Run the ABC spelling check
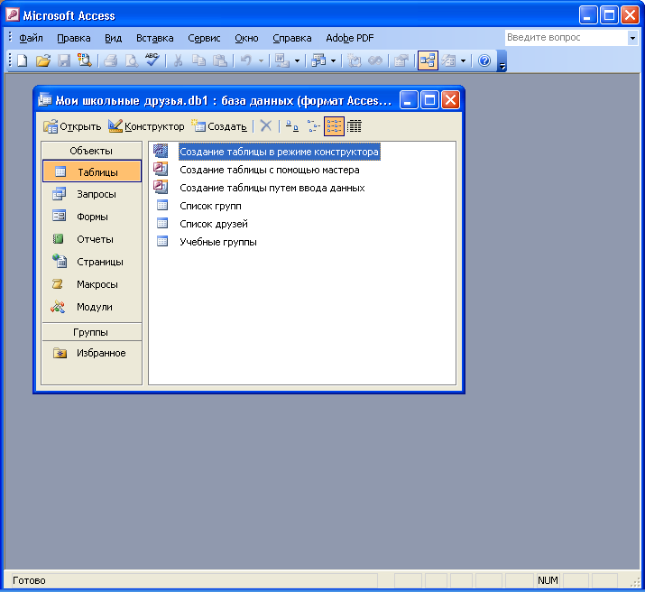645x592 pixels. tap(152, 60)
